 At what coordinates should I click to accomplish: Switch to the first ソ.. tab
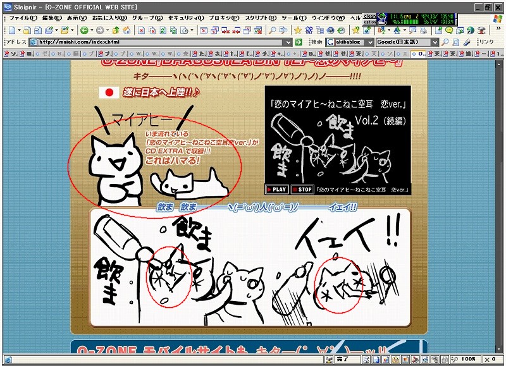click(x=10, y=54)
